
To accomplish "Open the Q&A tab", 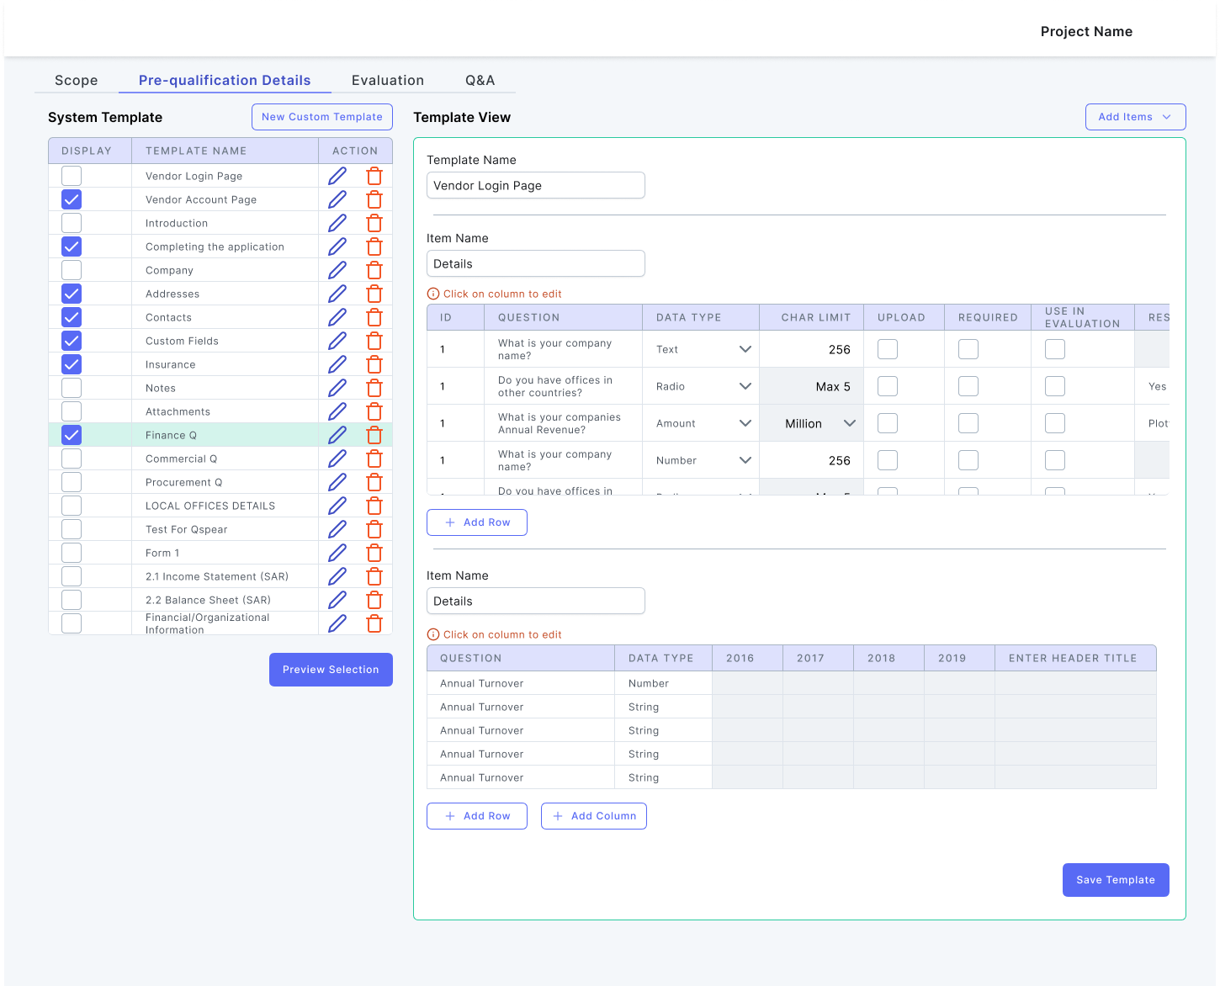I will [480, 80].
